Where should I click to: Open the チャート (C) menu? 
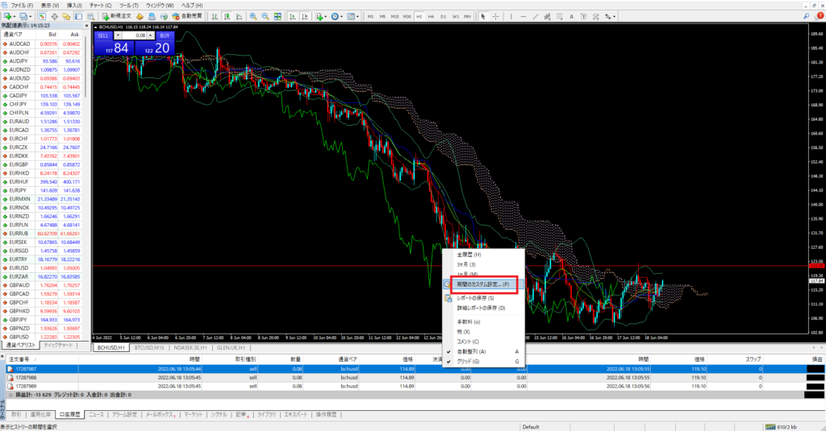click(100, 6)
